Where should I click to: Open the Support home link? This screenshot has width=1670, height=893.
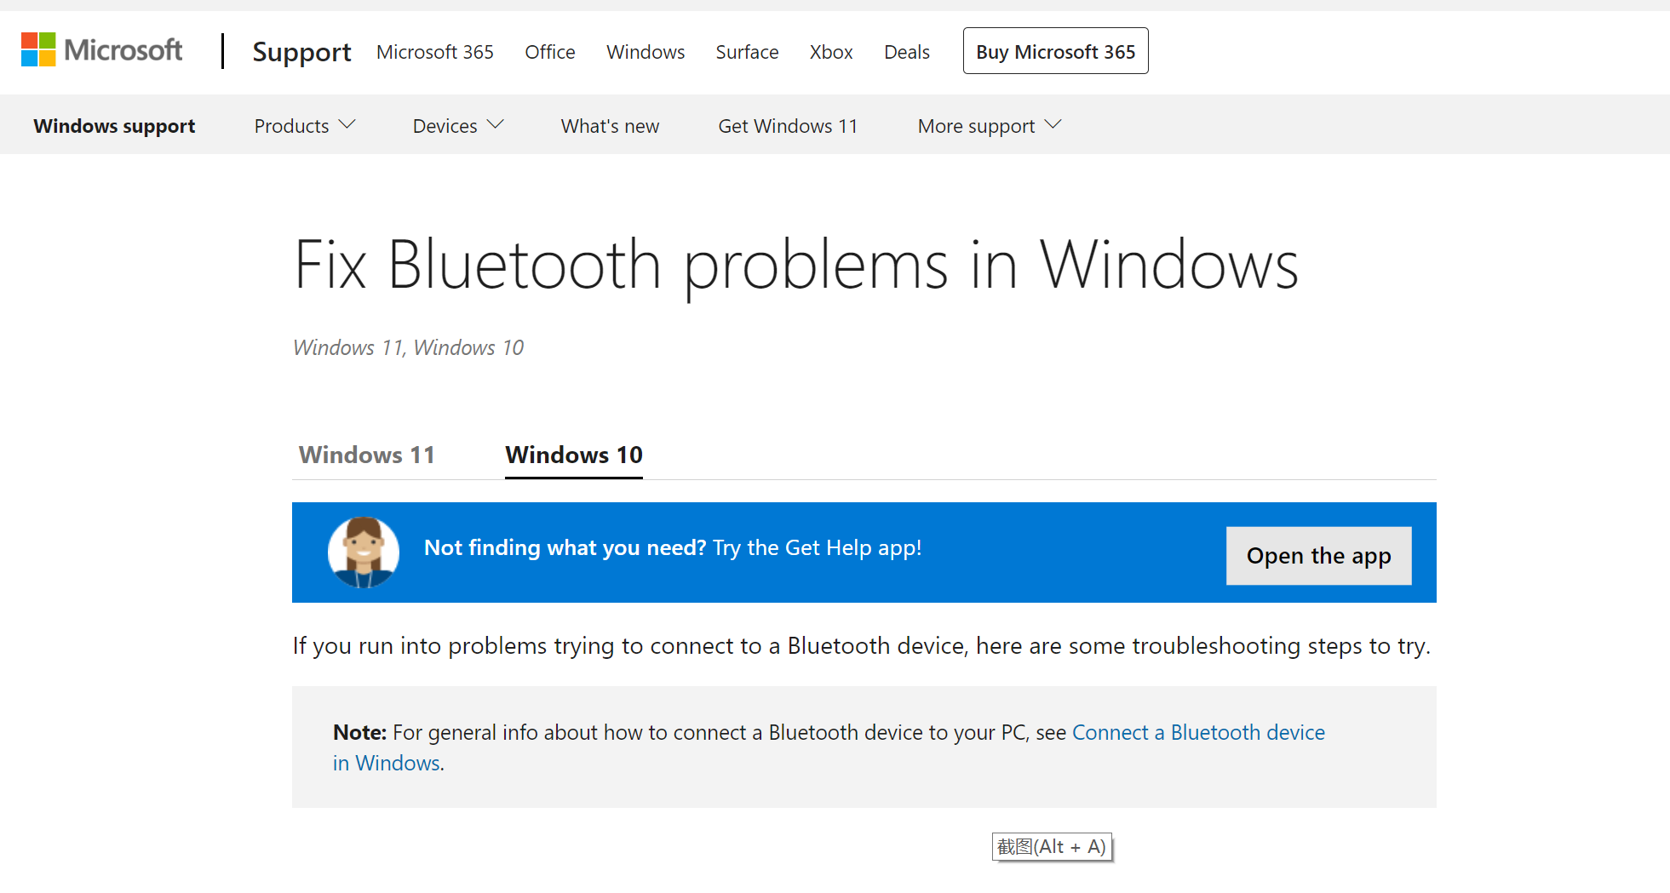pyautogui.click(x=301, y=52)
